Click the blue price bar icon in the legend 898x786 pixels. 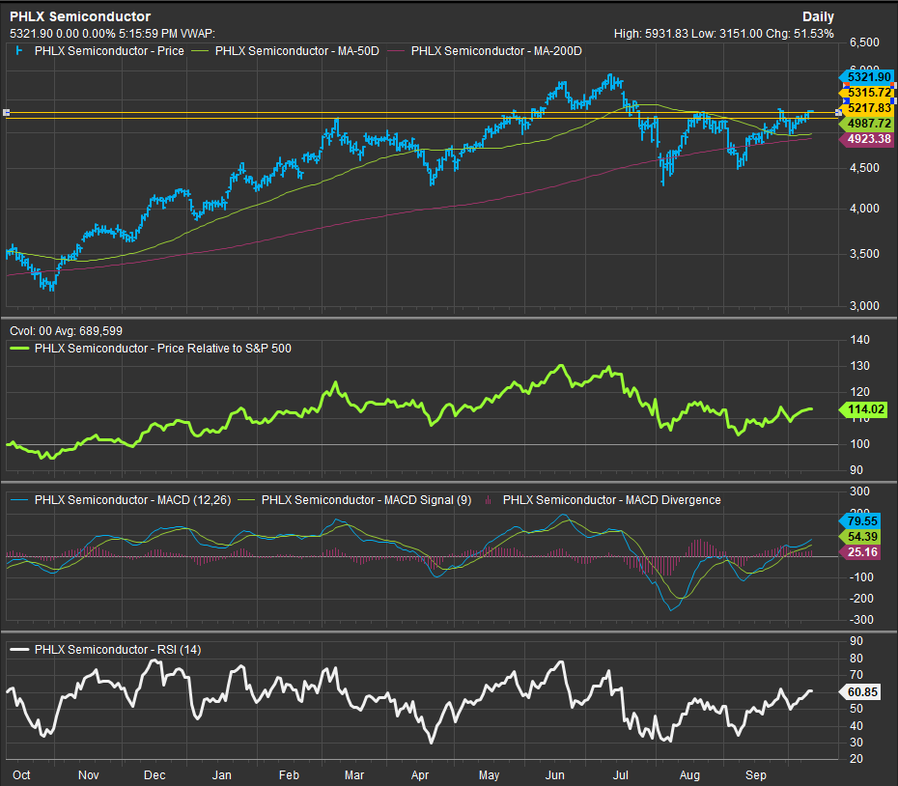(19, 51)
